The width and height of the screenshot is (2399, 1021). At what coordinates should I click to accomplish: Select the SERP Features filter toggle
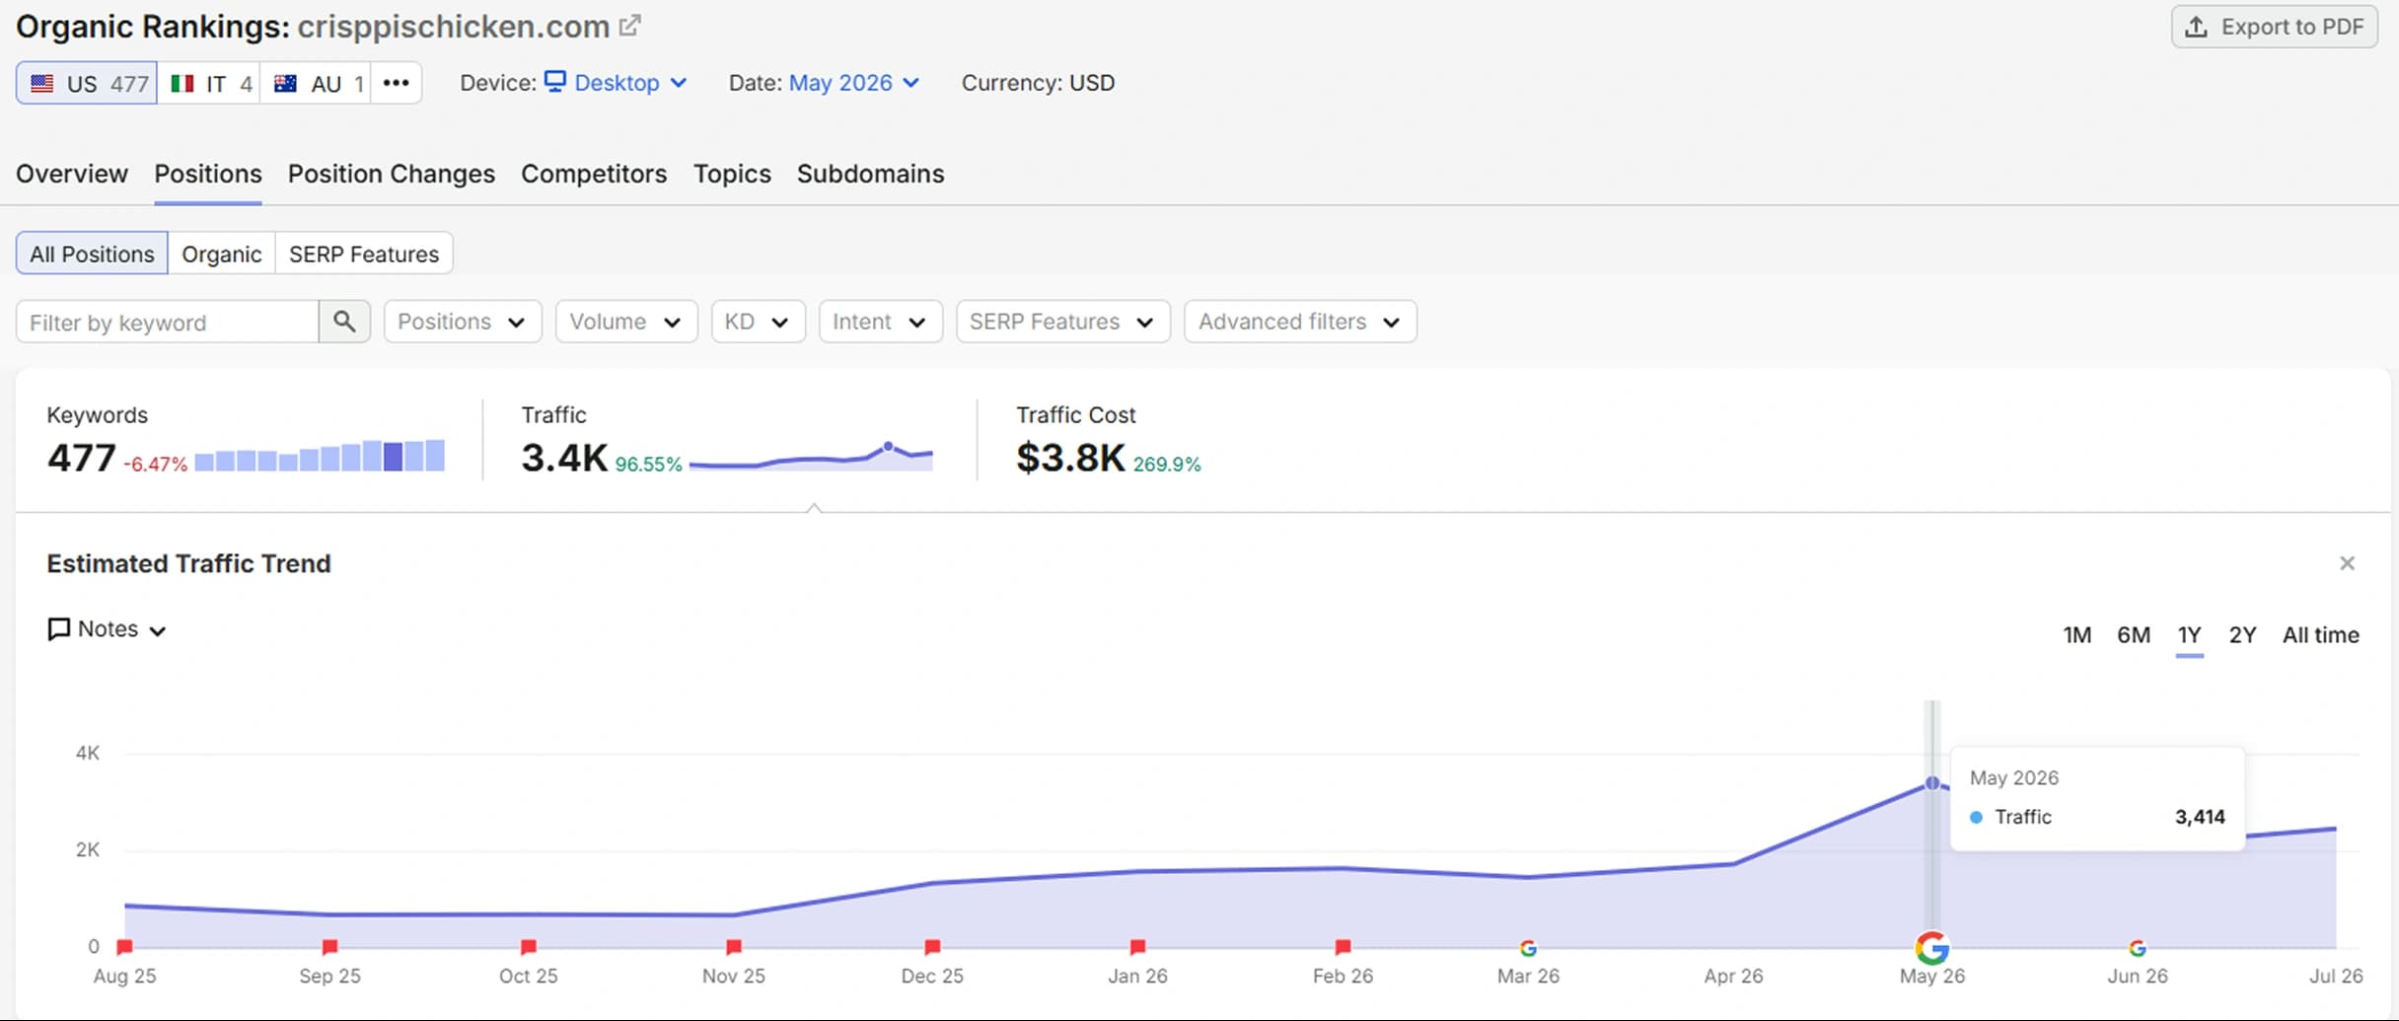364,254
